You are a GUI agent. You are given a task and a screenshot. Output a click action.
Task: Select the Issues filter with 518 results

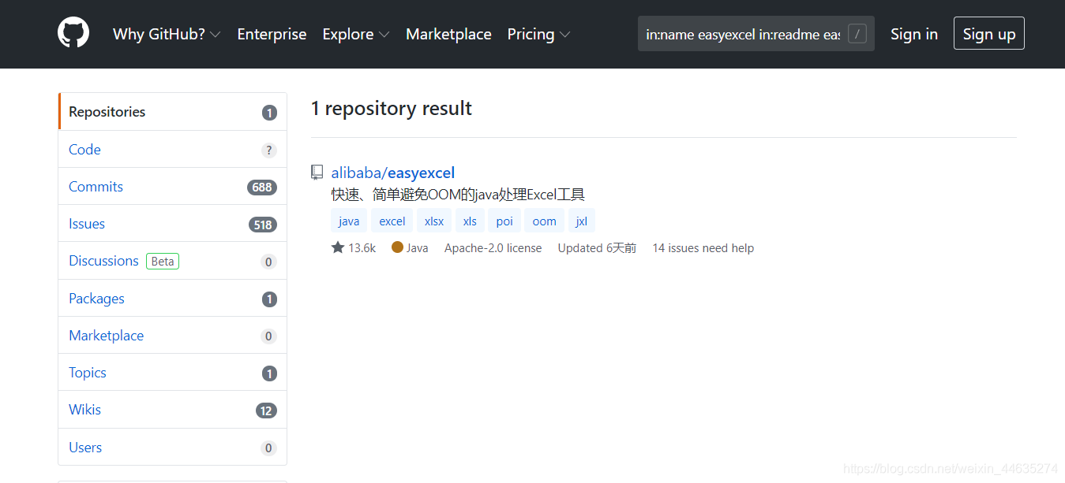[x=172, y=224]
